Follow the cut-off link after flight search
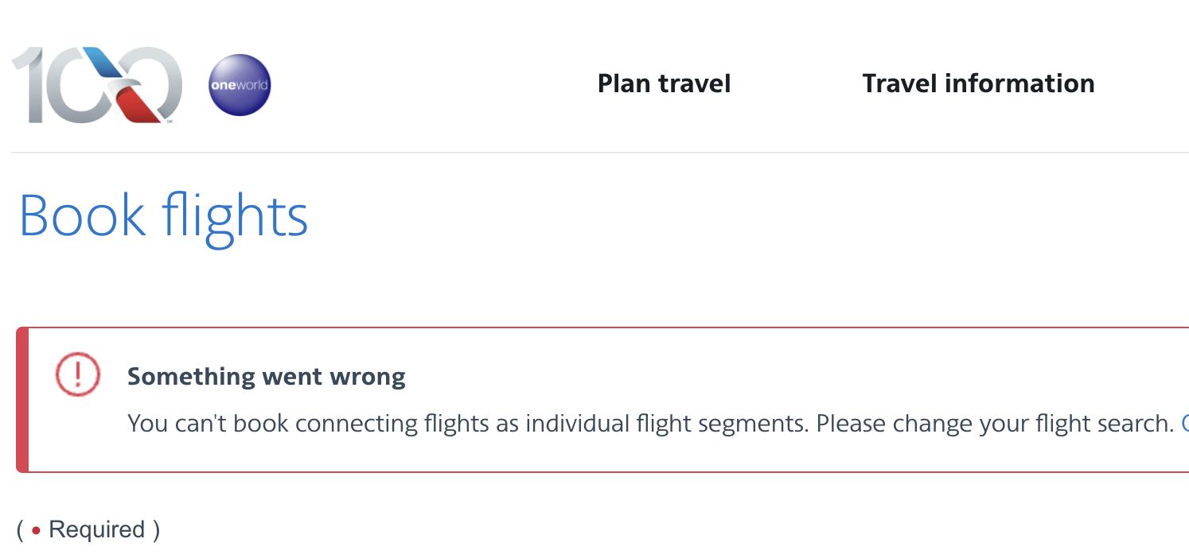Screen dimensions: 1189x558 pyautogui.click(x=1184, y=423)
